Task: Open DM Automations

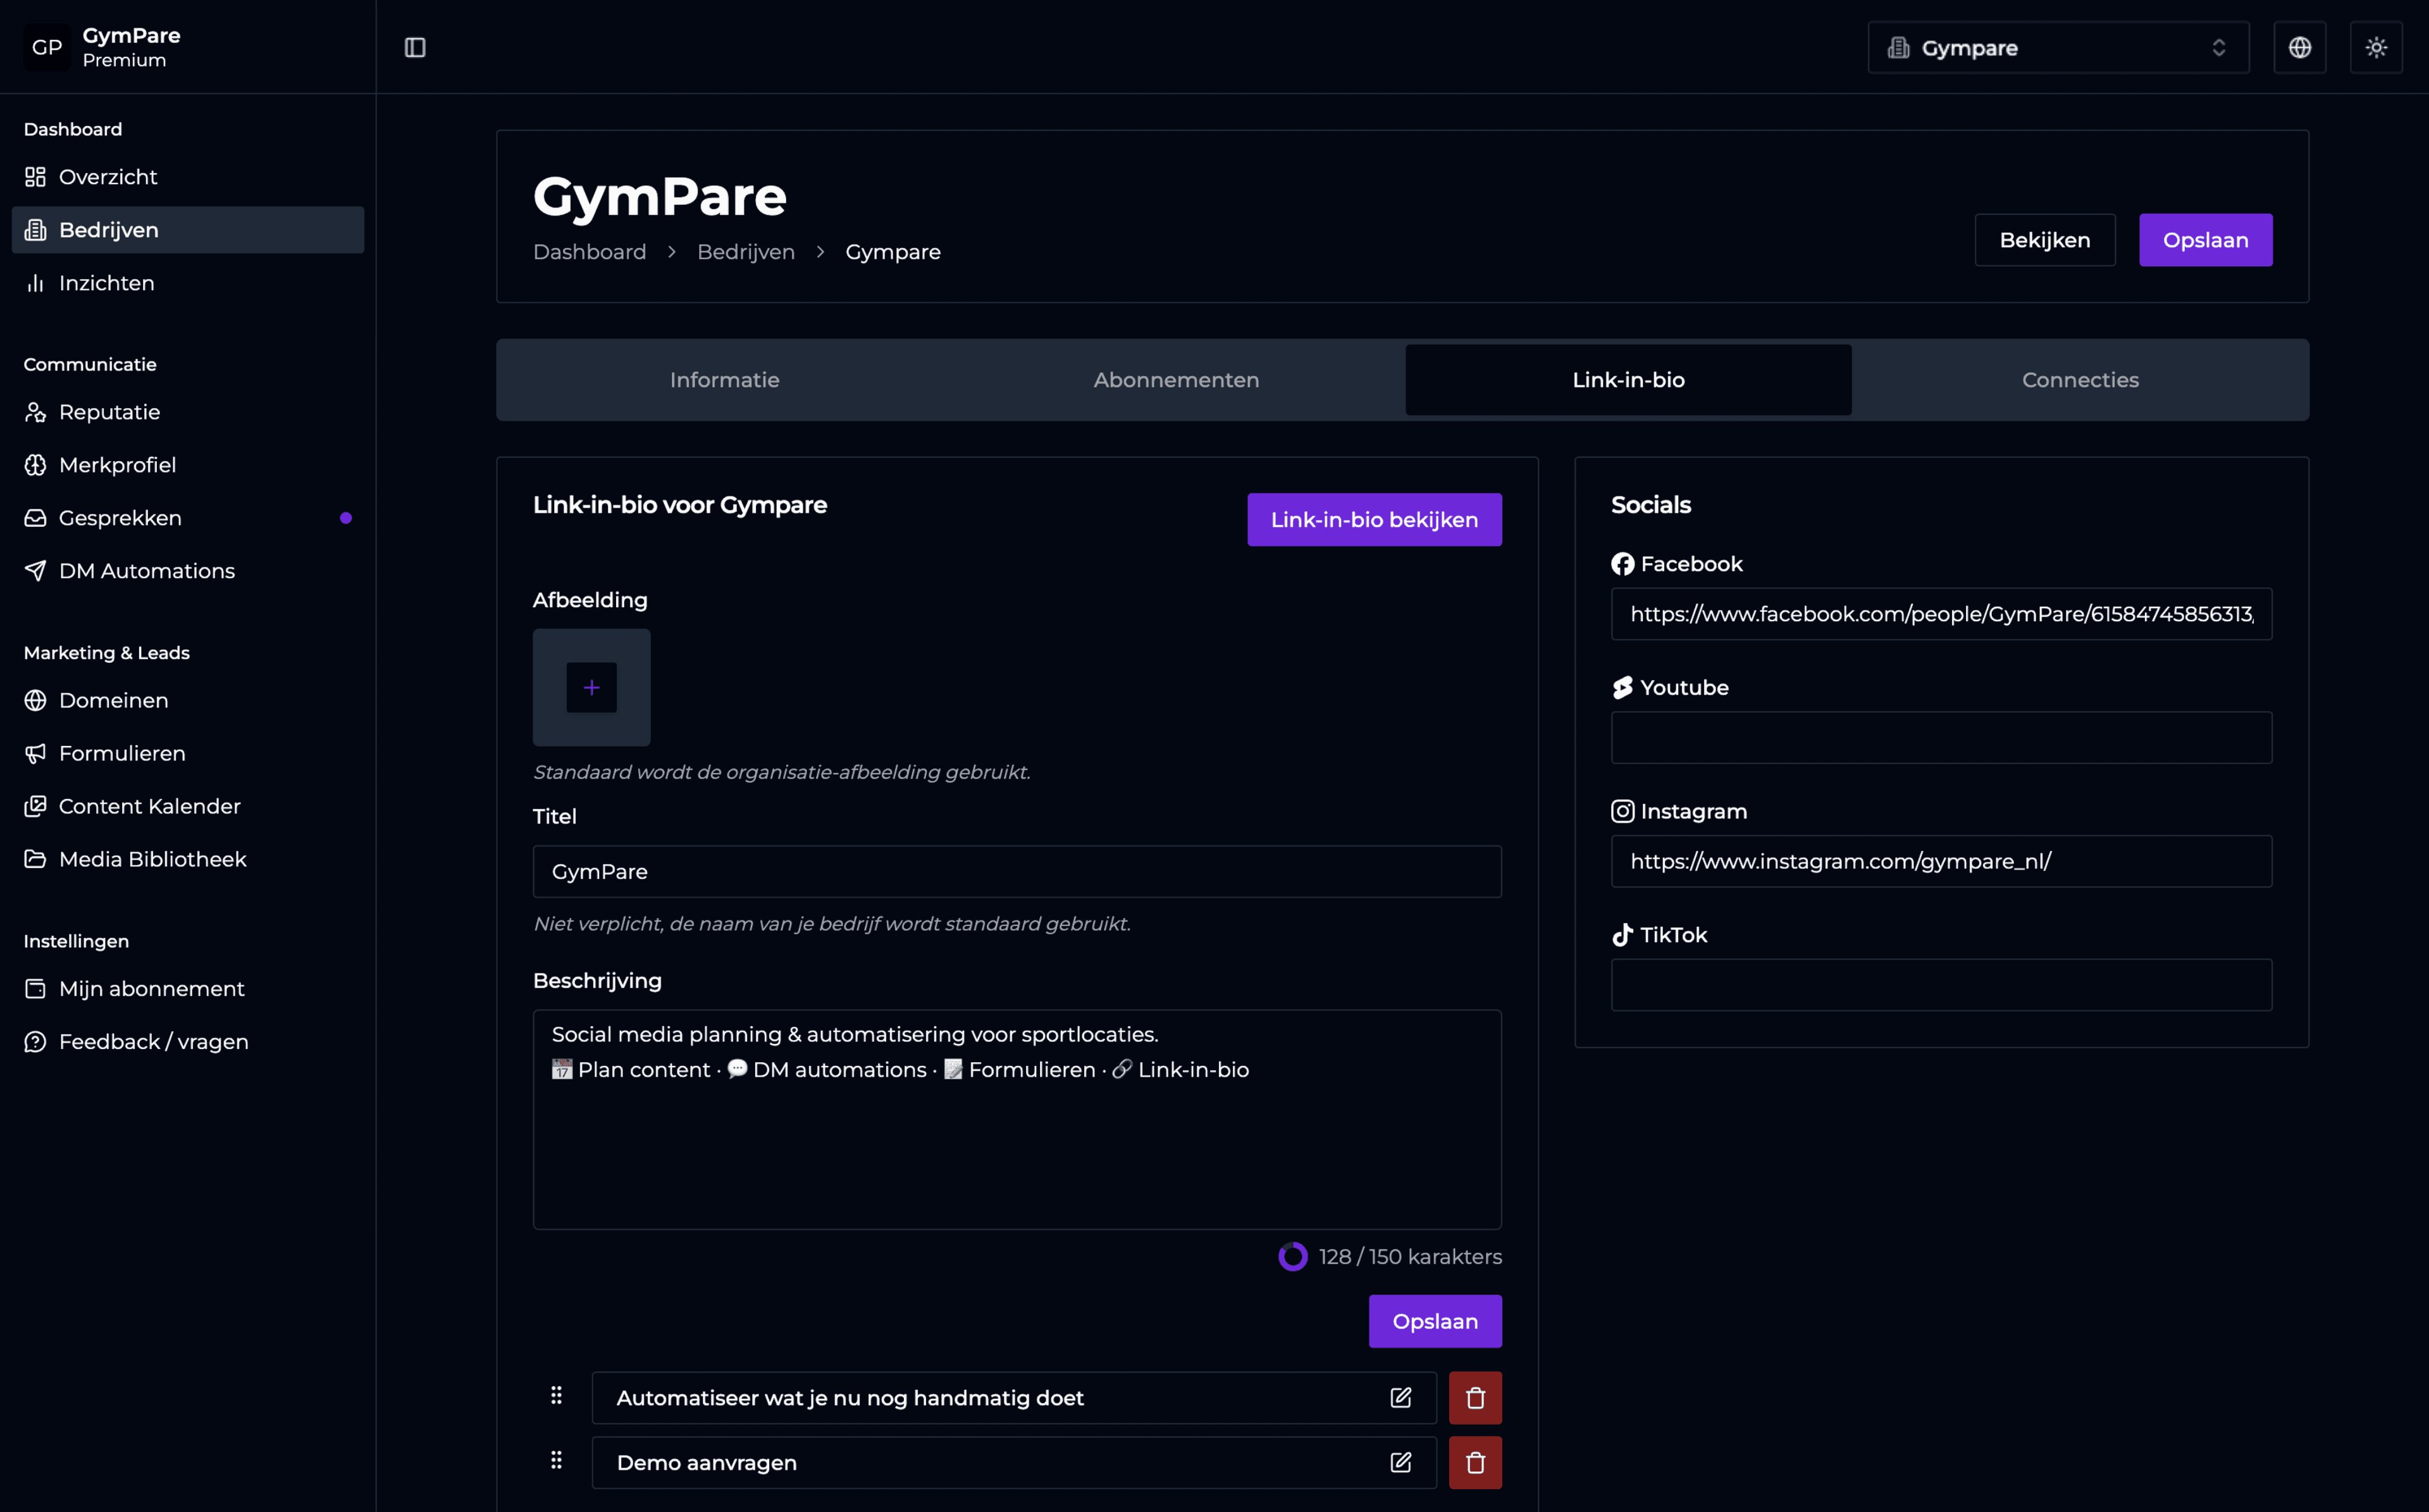Action: click(x=188, y=571)
